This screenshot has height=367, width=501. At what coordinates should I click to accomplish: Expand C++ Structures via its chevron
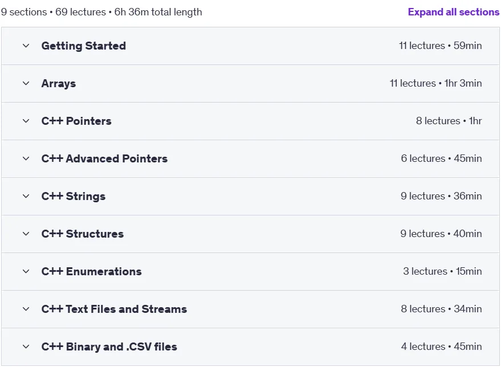tap(26, 234)
